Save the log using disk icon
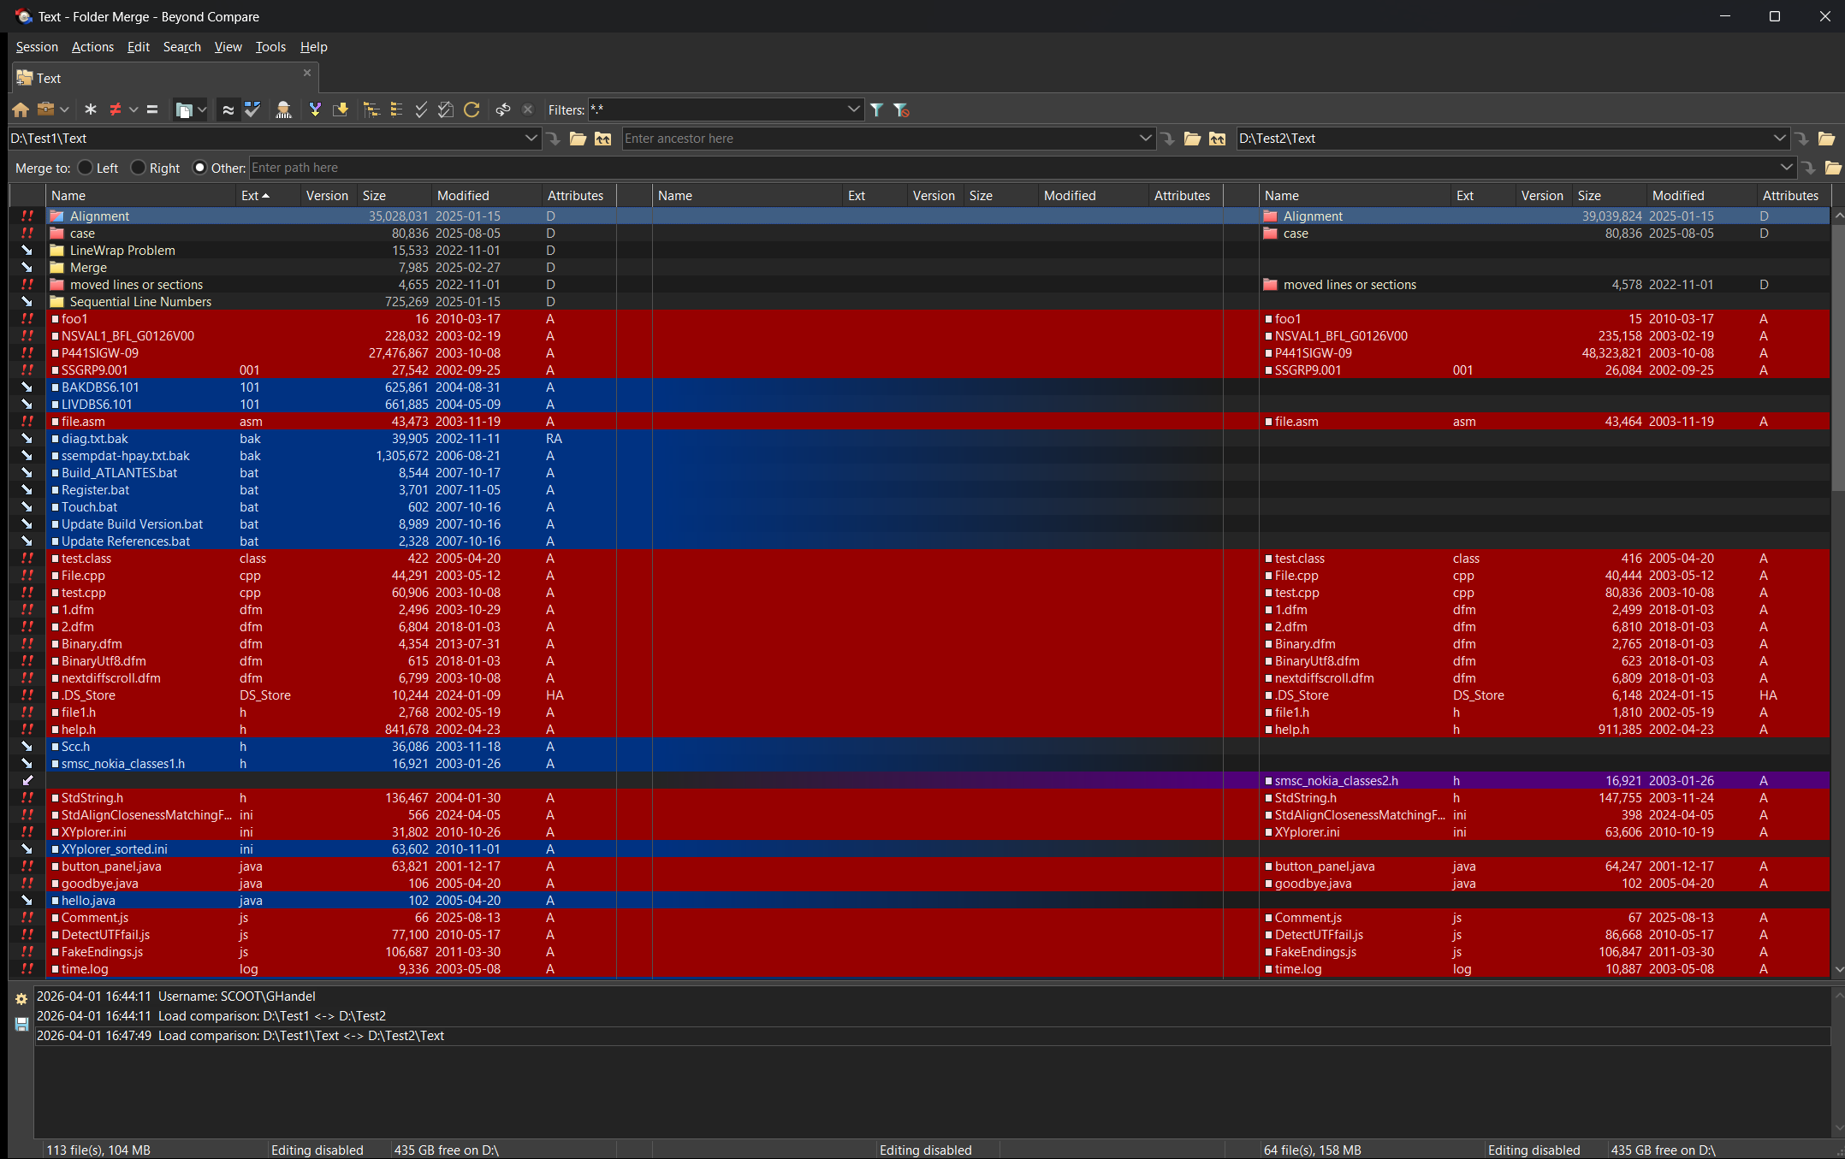 21,1024
